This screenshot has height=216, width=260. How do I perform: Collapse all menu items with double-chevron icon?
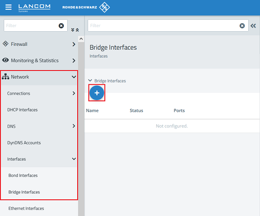tap(75, 30)
